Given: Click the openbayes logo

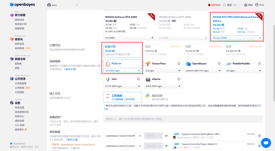Looking at the screenshot, I should pos(22,4).
